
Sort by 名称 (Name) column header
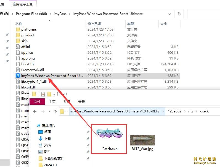pyautogui.click(x=19, y=24)
